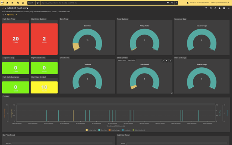Click the yellow High Stale Symbol tile showing 10
232x145 pixels.
tap(44, 87)
